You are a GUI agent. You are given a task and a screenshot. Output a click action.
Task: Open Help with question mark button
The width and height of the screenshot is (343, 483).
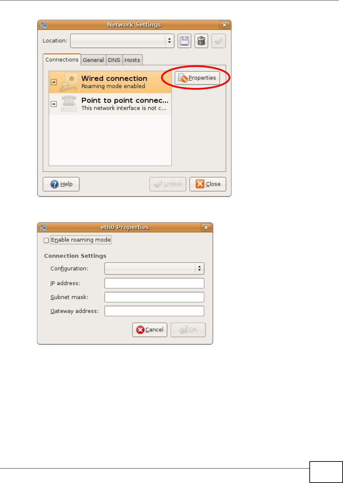[x=61, y=184]
